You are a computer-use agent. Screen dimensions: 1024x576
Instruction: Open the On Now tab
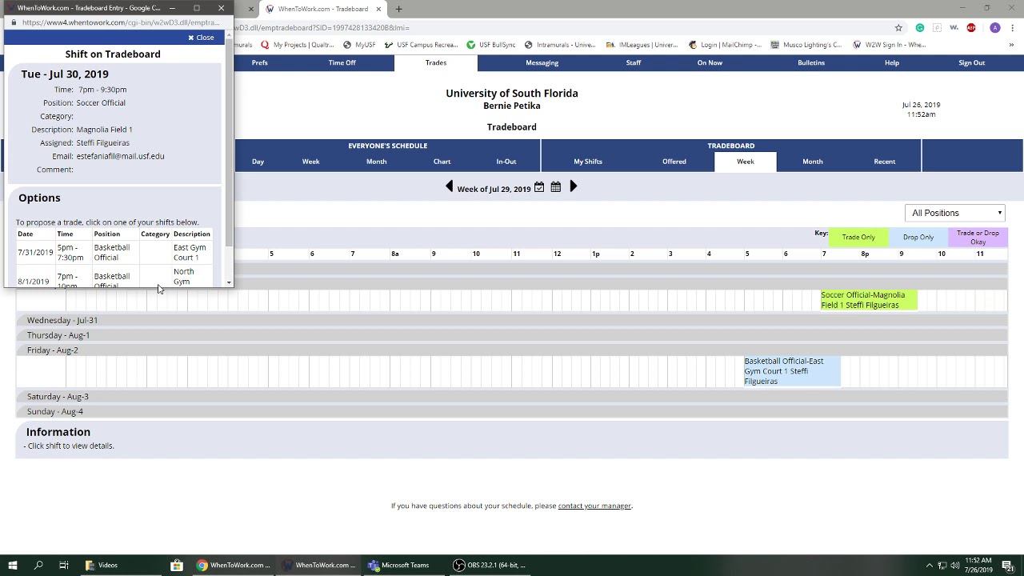[x=710, y=62]
